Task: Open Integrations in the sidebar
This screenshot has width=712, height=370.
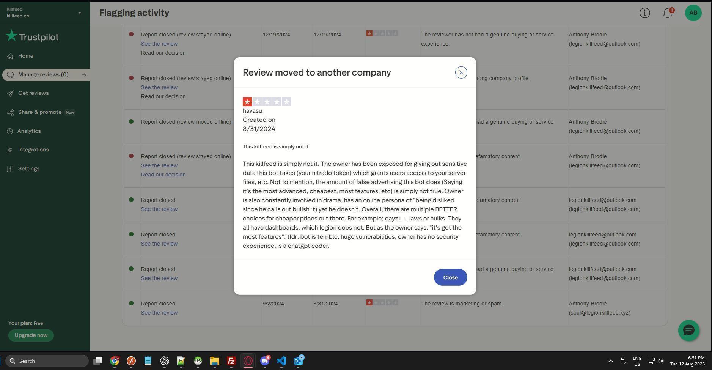Action: tap(33, 150)
